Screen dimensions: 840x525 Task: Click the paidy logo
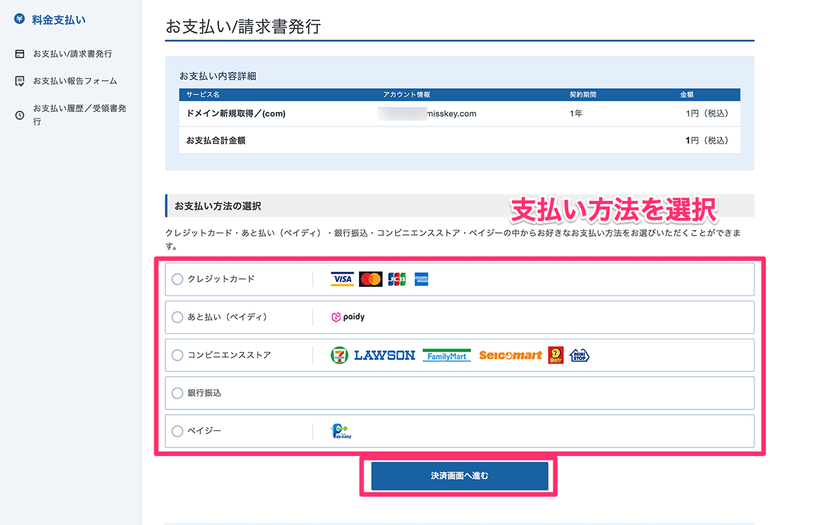(348, 317)
